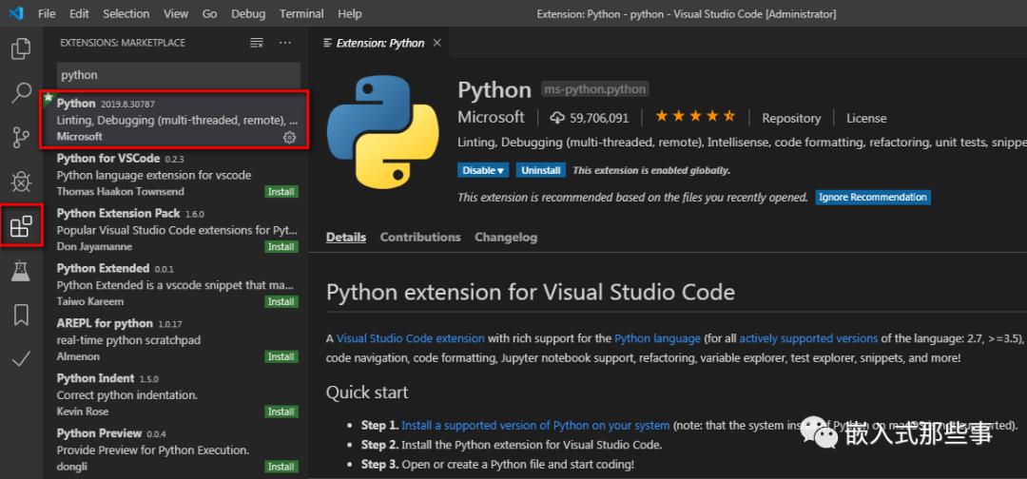Install AREPL for python
1027x479 pixels.
coord(281,356)
